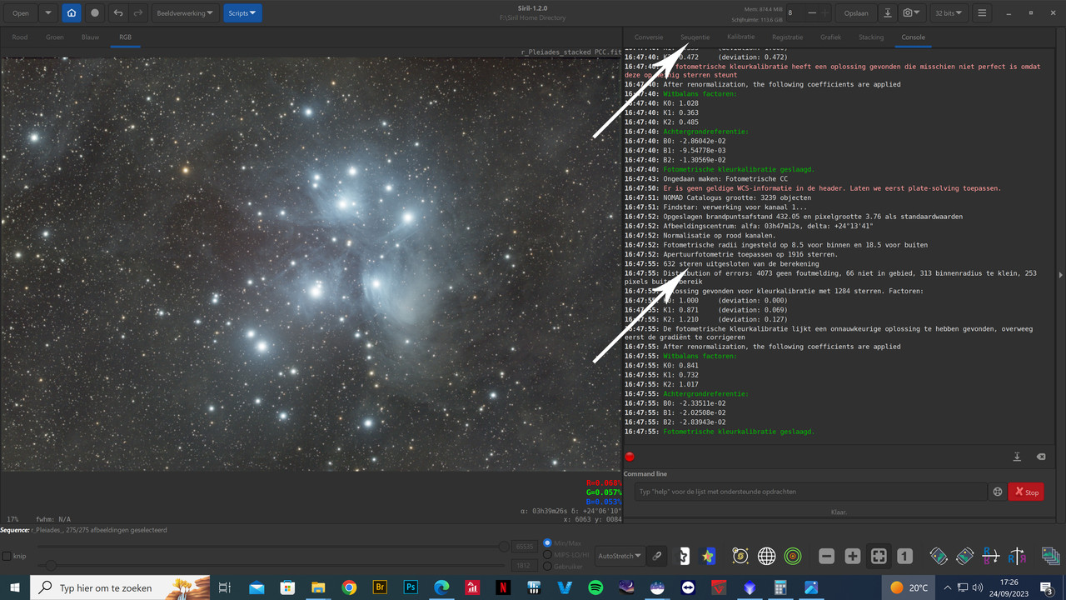
Task: Open Spotify from the taskbar
Action: pos(595,587)
